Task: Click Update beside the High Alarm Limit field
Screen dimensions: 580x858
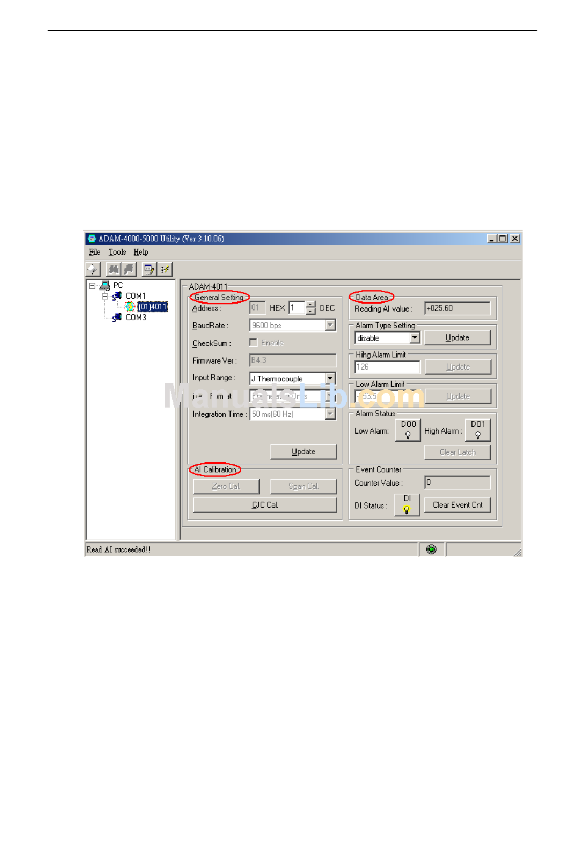Action: tap(458, 367)
